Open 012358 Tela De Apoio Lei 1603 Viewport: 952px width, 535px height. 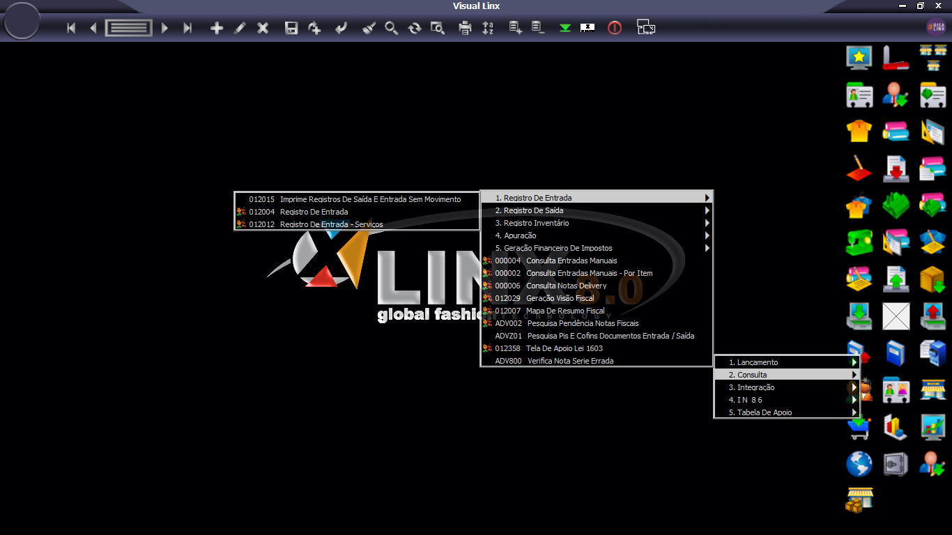(x=597, y=348)
